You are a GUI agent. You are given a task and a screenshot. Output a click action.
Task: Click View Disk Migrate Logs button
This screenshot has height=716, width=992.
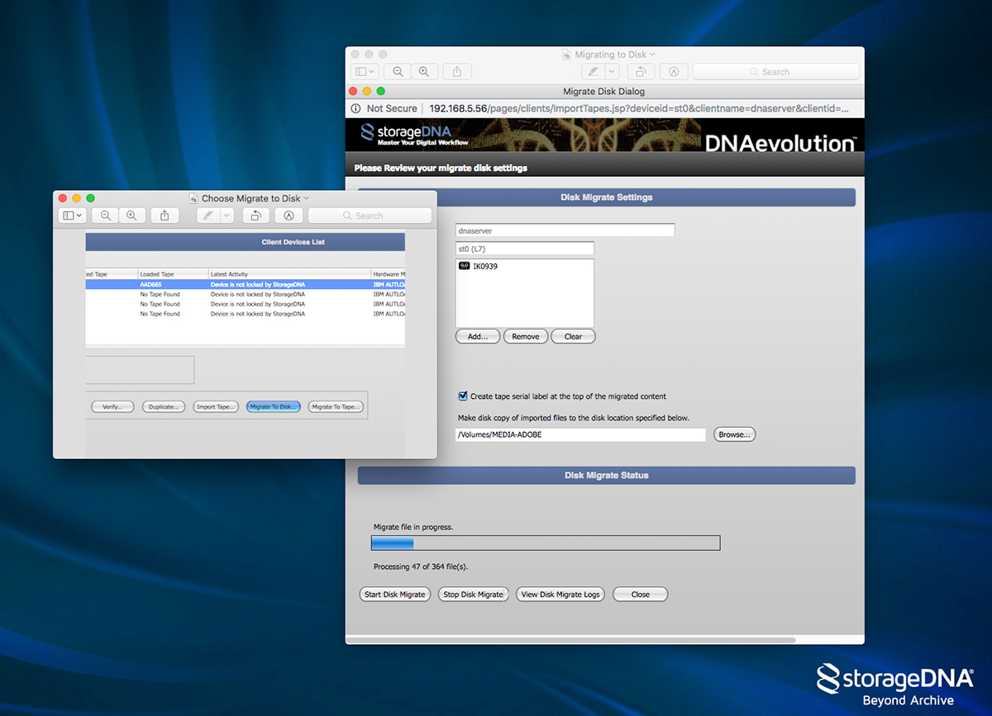click(x=560, y=595)
